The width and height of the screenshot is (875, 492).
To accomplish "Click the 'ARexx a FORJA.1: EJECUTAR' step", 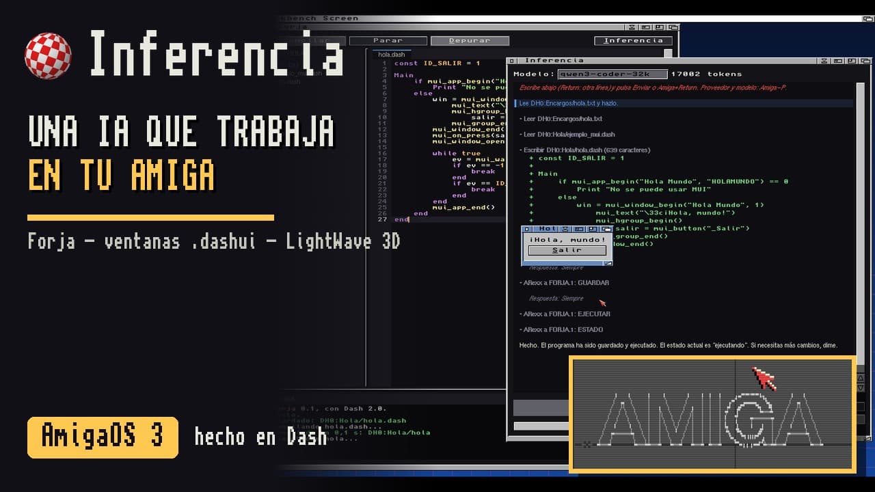I will click(565, 314).
